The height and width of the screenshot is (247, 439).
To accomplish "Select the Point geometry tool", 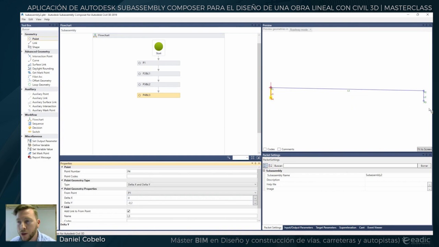I will click(x=35, y=39).
